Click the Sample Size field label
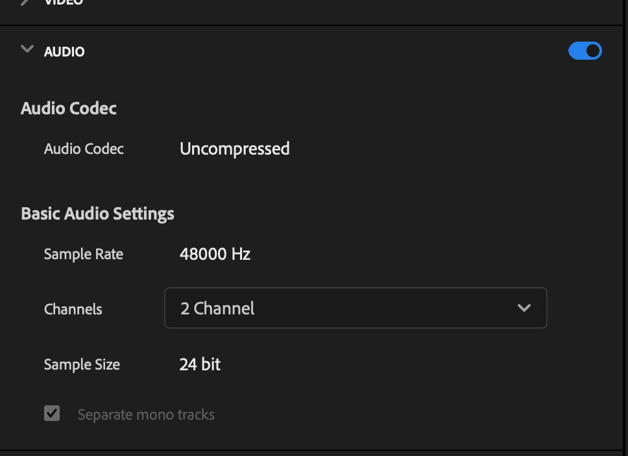The height and width of the screenshot is (456, 628). (x=82, y=364)
